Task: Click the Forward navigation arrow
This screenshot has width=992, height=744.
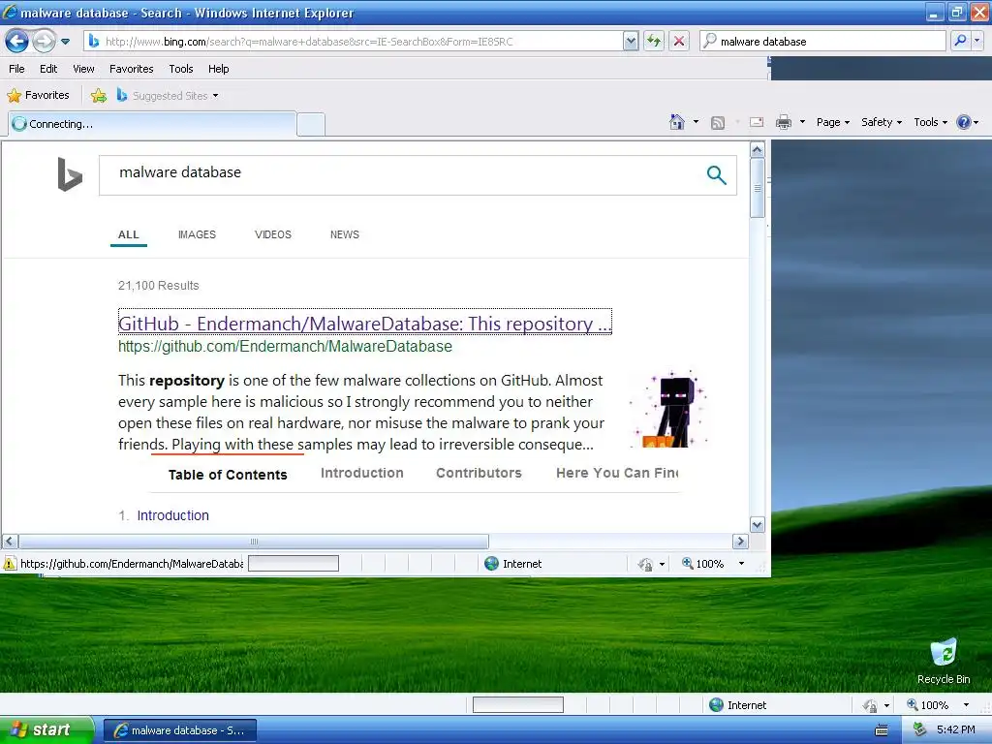Action: click(x=44, y=42)
